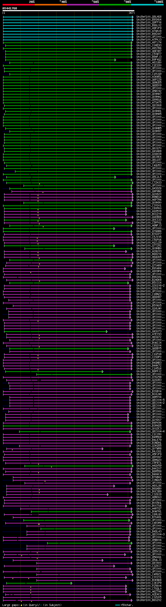The width and height of the screenshot is (166, 607).
Task: Select hit label UniRef100_A8IU80
Action: click(149, 63)
